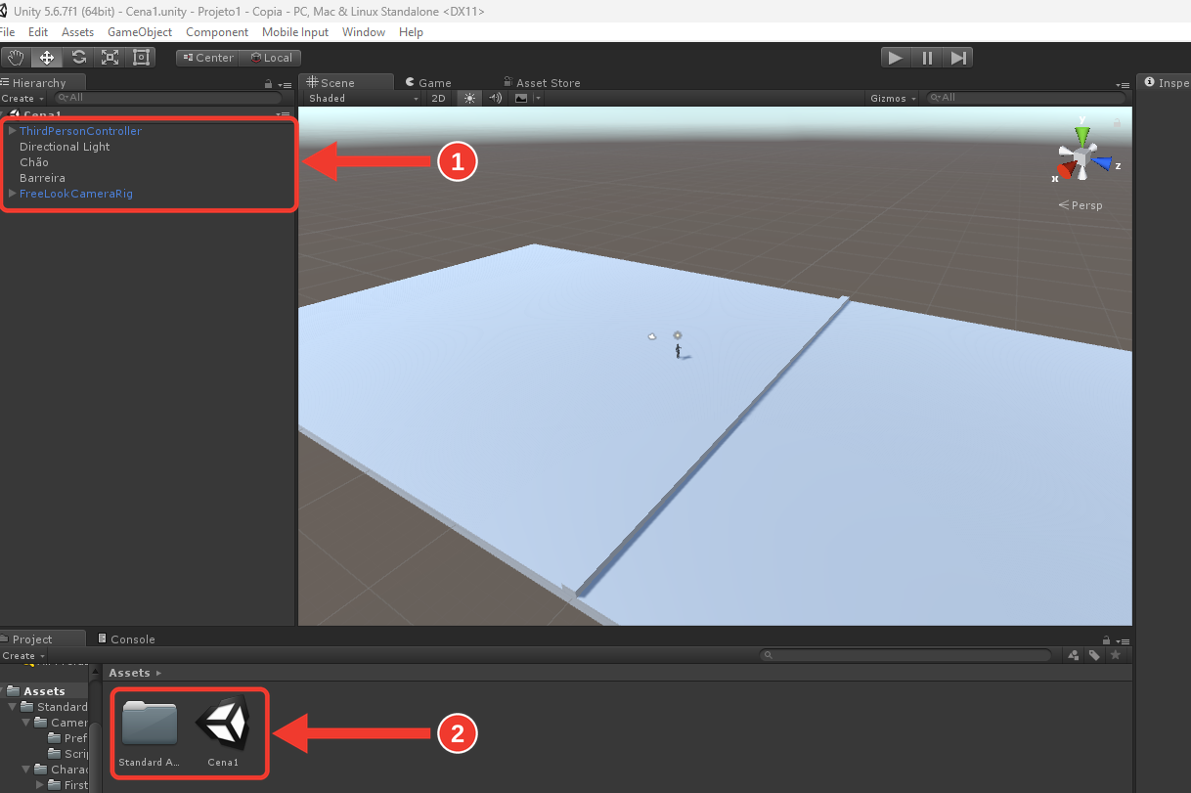Open the Component menu
Image resolution: width=1191 pixels, height=793 pixels.
pos(217,32)
